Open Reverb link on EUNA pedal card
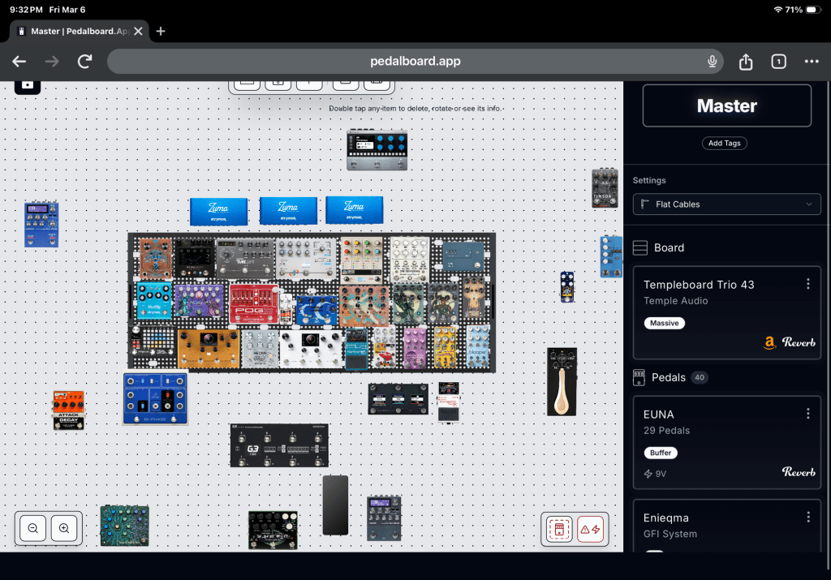This screenshot has height=580, width=831. 799,471
